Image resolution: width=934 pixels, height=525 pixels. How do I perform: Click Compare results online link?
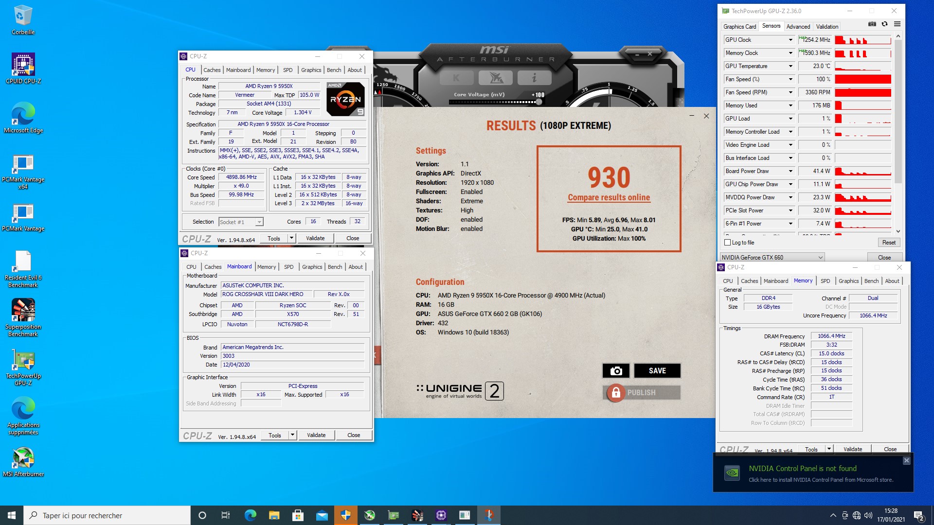pos(609,197)
